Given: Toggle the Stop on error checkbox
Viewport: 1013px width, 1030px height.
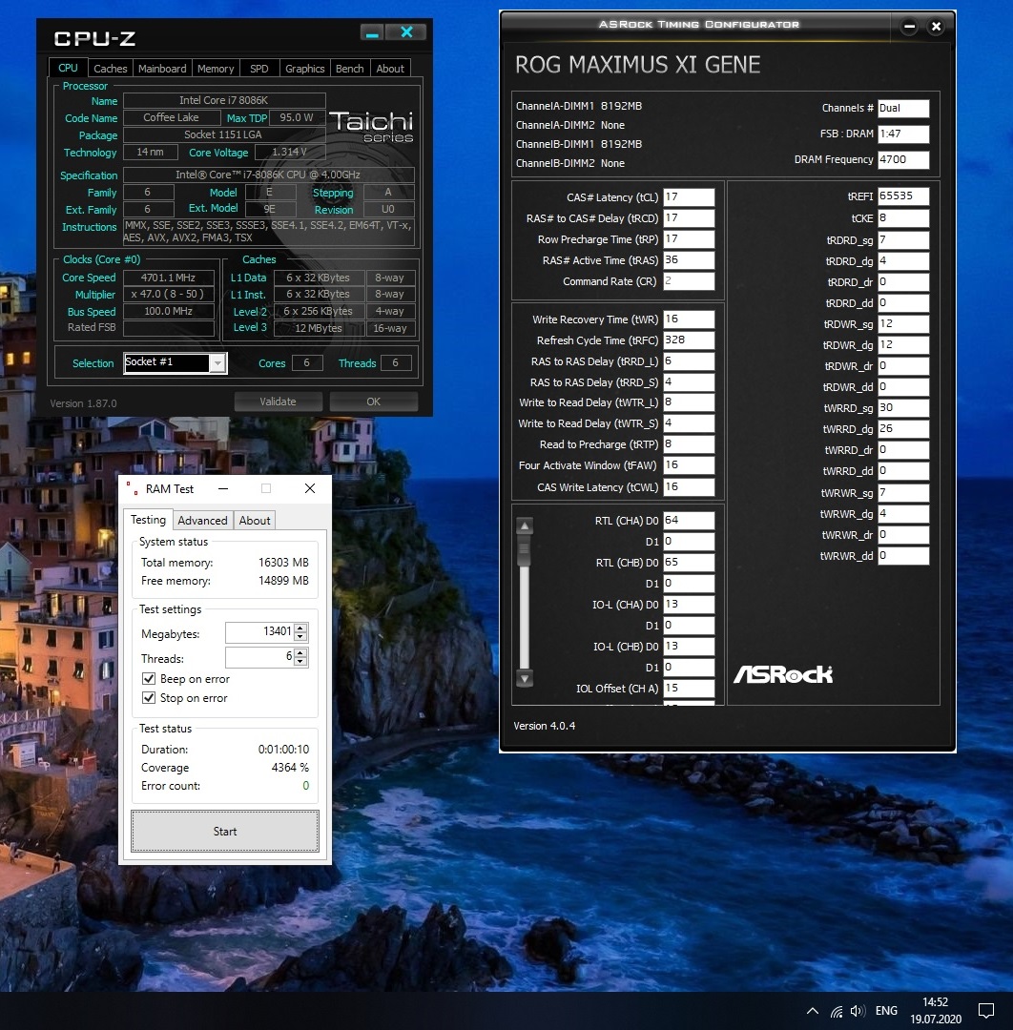Looking at the screenshot, I should pos(149,697).
